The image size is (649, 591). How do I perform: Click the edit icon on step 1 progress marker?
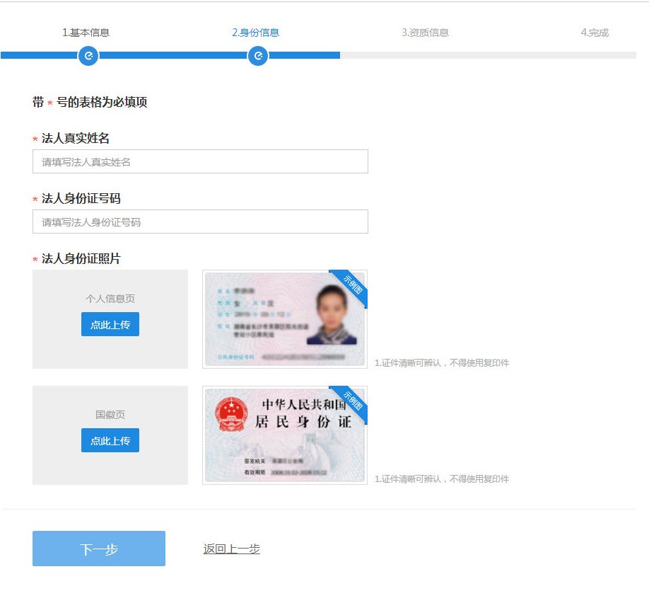[x=88, y=56]
